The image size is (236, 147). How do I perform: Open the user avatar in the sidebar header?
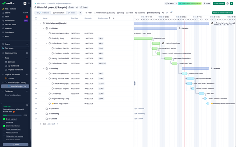(25, 3)
